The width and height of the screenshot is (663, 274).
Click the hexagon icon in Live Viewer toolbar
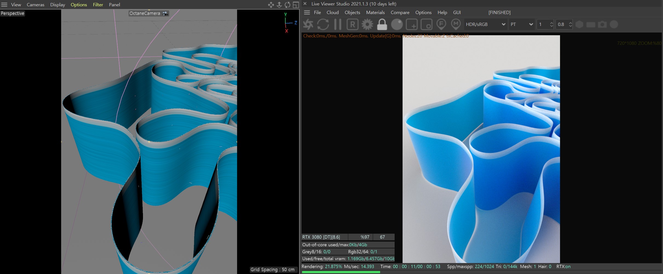point(579,24)
